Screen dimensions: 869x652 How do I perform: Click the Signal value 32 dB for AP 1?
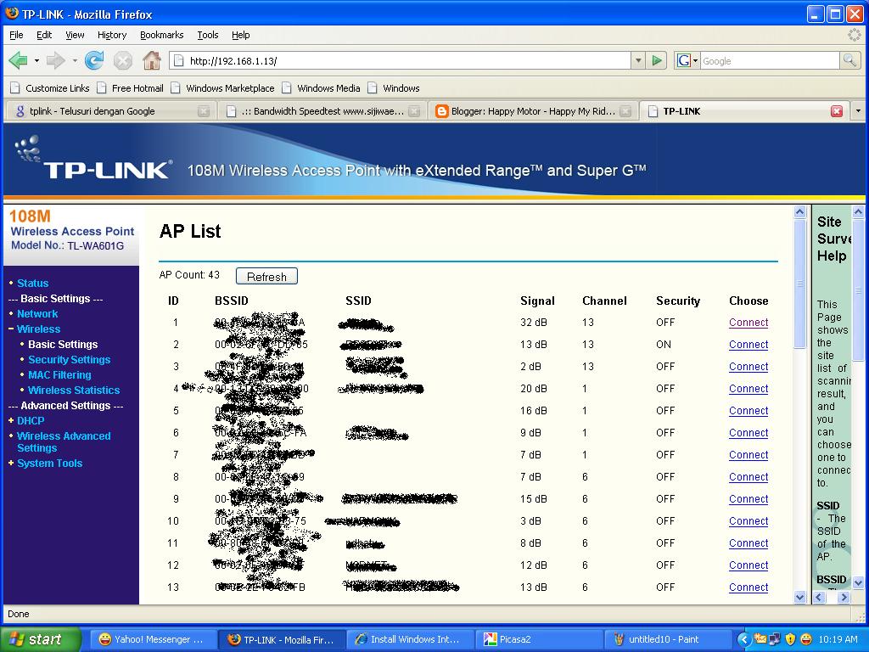point(534,322)
